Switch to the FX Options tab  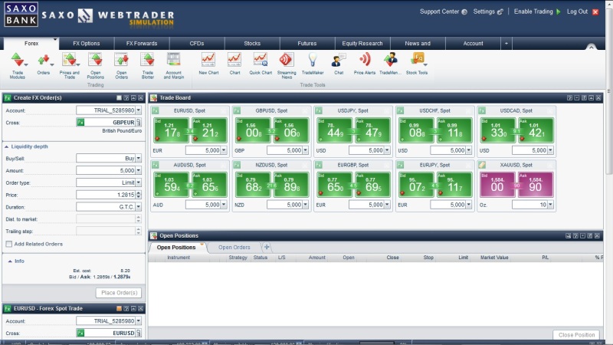87,44
